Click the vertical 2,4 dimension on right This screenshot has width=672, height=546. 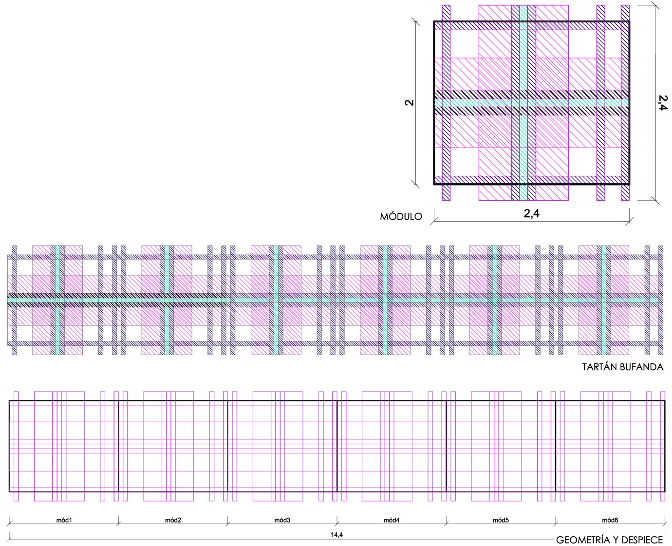(663, 103)
